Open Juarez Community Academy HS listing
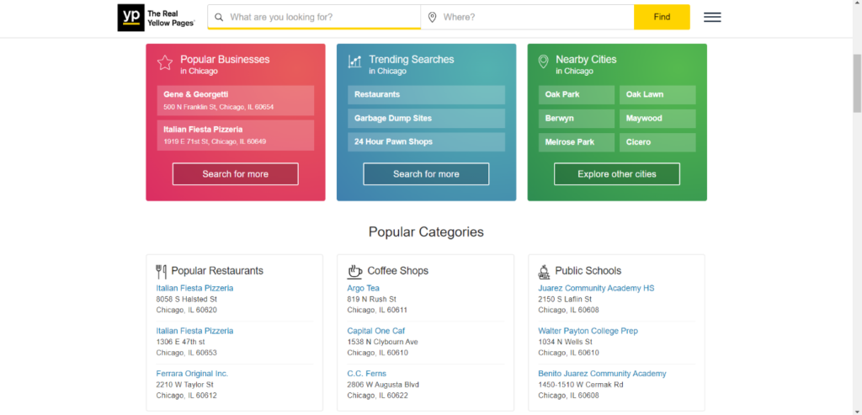 click(596, 288)
